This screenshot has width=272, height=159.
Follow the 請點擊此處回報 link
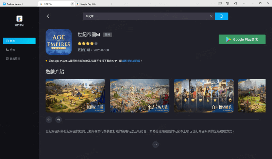131,61
